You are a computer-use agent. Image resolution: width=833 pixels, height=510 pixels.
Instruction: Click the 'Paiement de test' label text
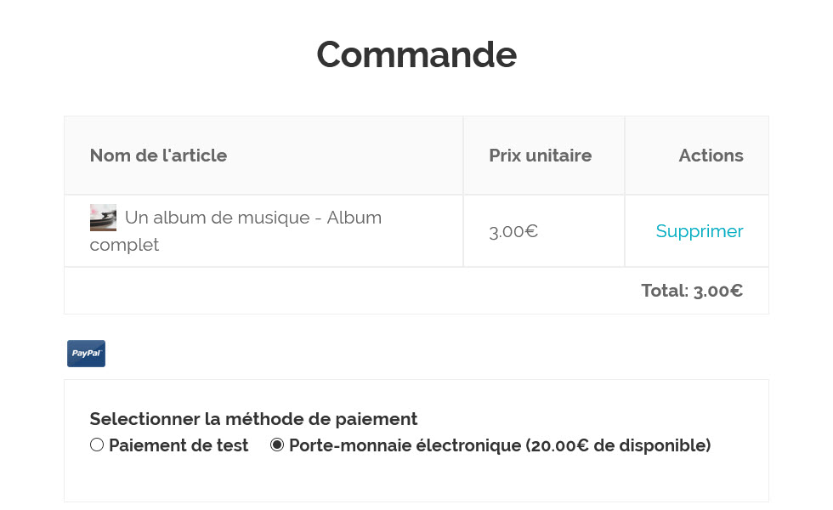pyautogui.click(x=178, y=445)
